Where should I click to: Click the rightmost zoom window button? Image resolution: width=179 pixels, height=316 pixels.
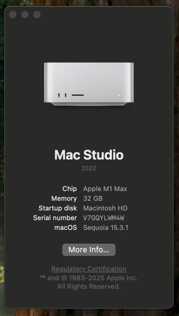37,15
